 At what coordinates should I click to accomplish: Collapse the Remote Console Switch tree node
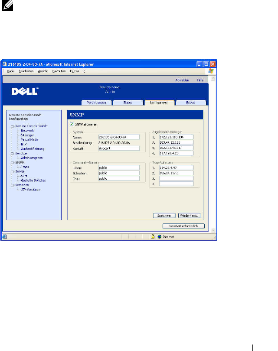[12, 126]
